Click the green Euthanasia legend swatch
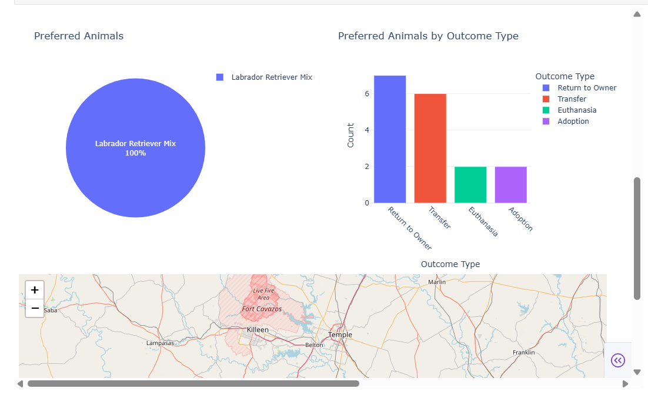This screenshot has height=395, width=648. coord(546,110)
